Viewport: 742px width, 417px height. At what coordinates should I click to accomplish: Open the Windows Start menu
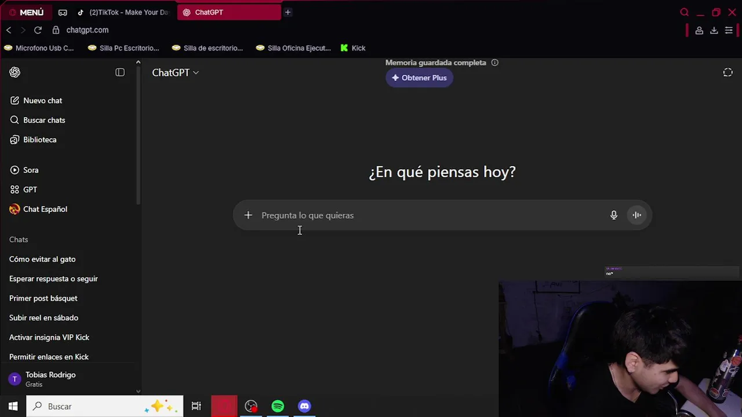pyautogui.click(x=13, y=407)
